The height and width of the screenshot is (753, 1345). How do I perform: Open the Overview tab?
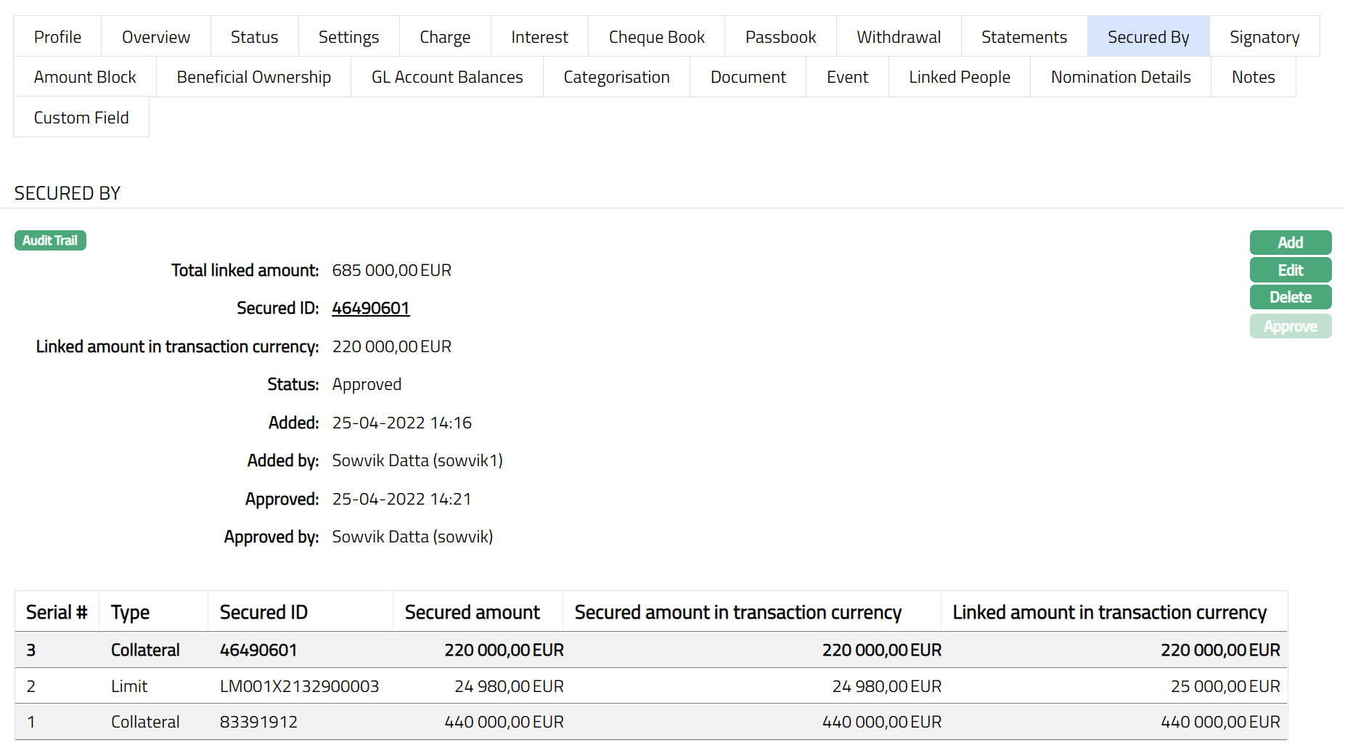pos(156,37)
